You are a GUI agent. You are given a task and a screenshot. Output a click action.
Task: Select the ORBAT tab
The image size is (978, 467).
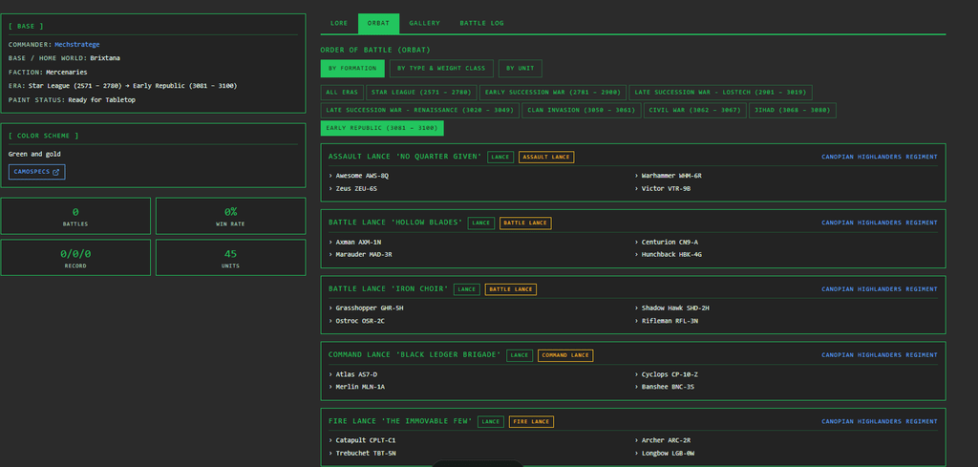[378, 23]
